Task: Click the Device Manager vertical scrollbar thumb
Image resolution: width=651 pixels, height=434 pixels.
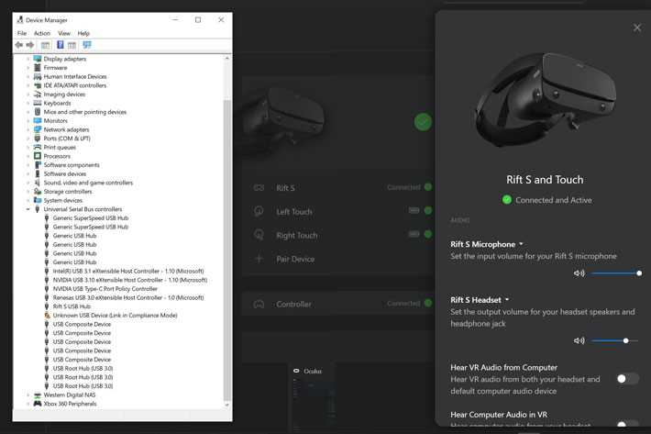Action: tap(226, 250)
